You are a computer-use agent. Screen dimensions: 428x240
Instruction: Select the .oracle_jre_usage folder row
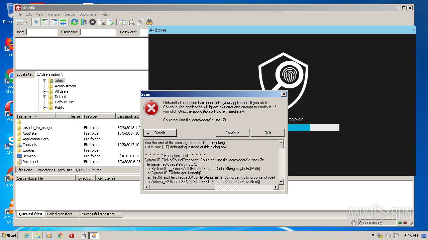tap(78, 128)
